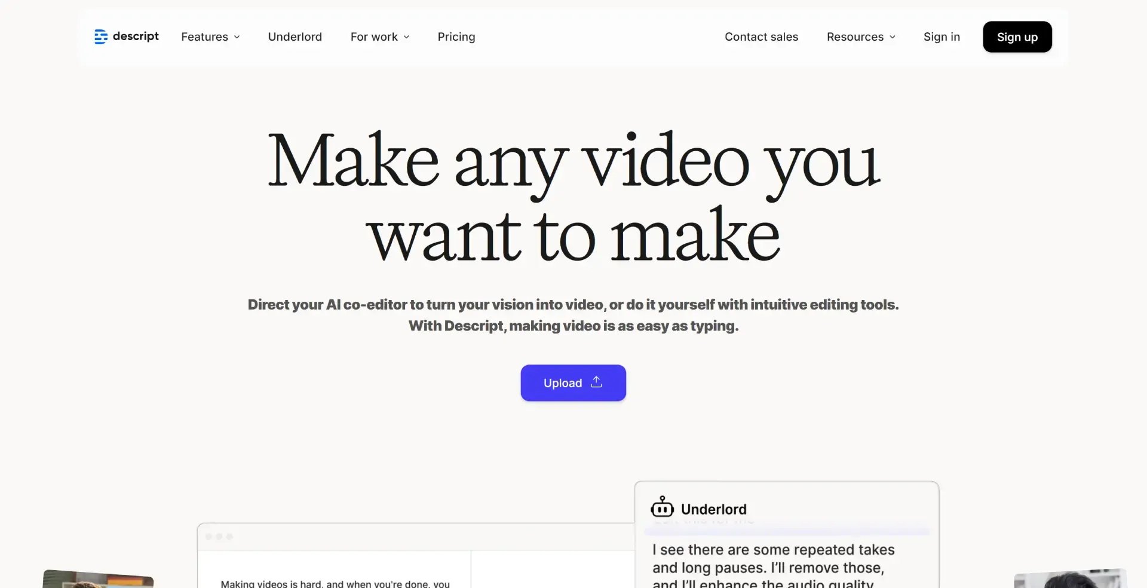This screenshot has height=588, width=1147.
Task: Click the Underlord robot icon
Action: [x=662, y=507]
